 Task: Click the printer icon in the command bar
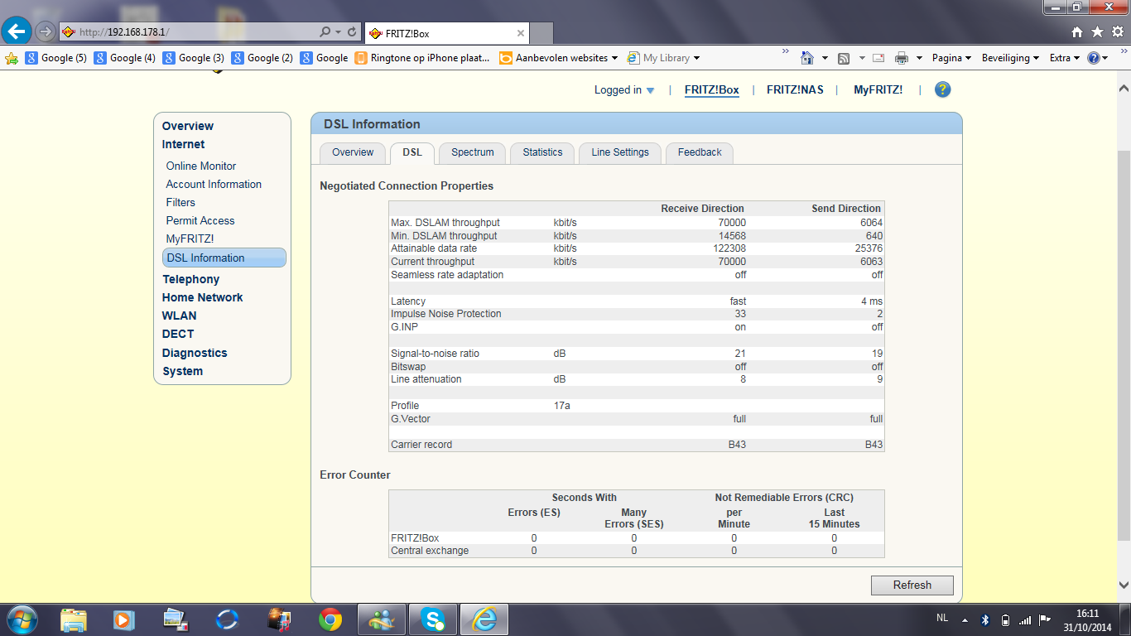pyautogui.click(x=902, y=58)
